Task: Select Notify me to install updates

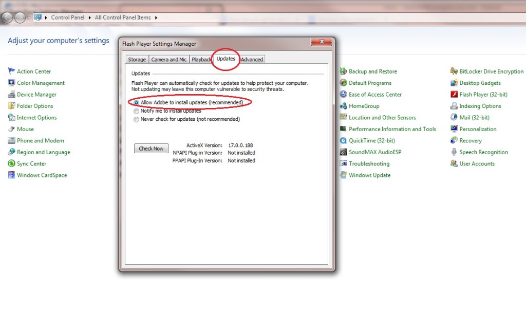Action: click(x=136, y=111)
